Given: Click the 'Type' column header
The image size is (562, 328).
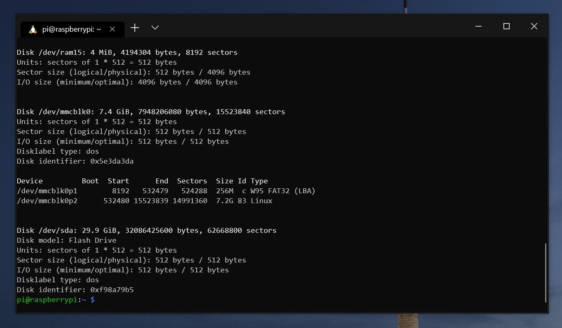Looking at the screenshot, I should 259,181.
